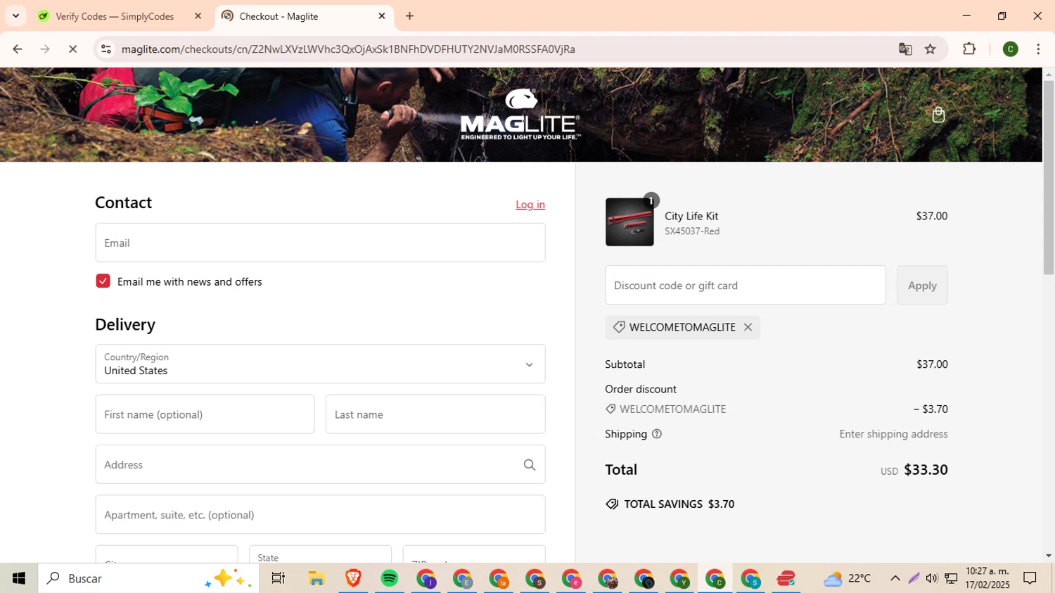Click the Apply discount button
The height and width of the screenshot is (593, 1055).
tap(922, 286)
